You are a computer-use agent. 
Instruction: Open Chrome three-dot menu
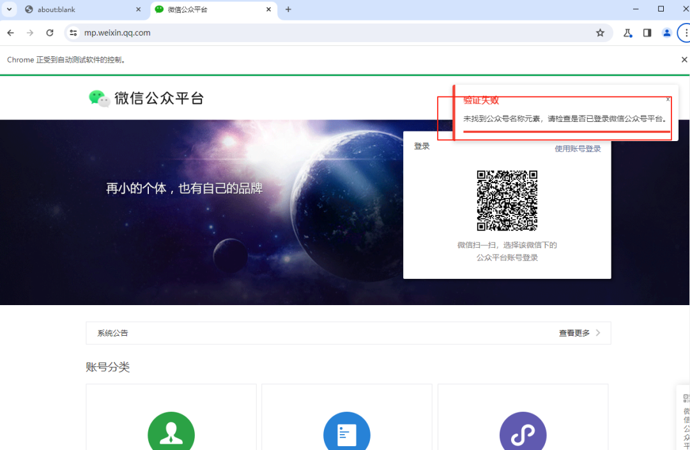(x=686, y=33)
